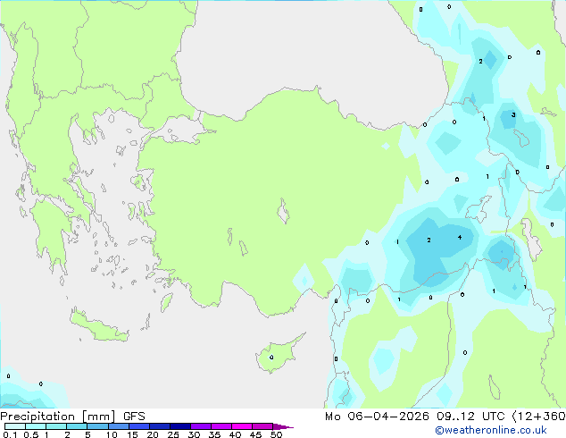The image size is (566, 438).
Task: Pick the legend swatch between 20 and 25
Action: tap(160, 426)
